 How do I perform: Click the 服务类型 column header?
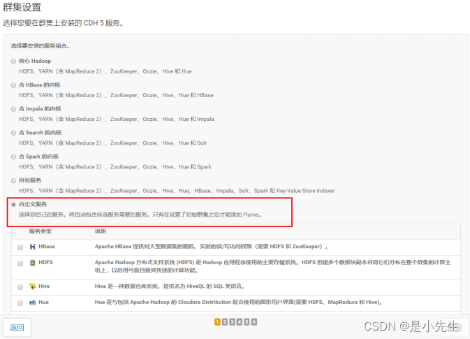coord(41,231)
